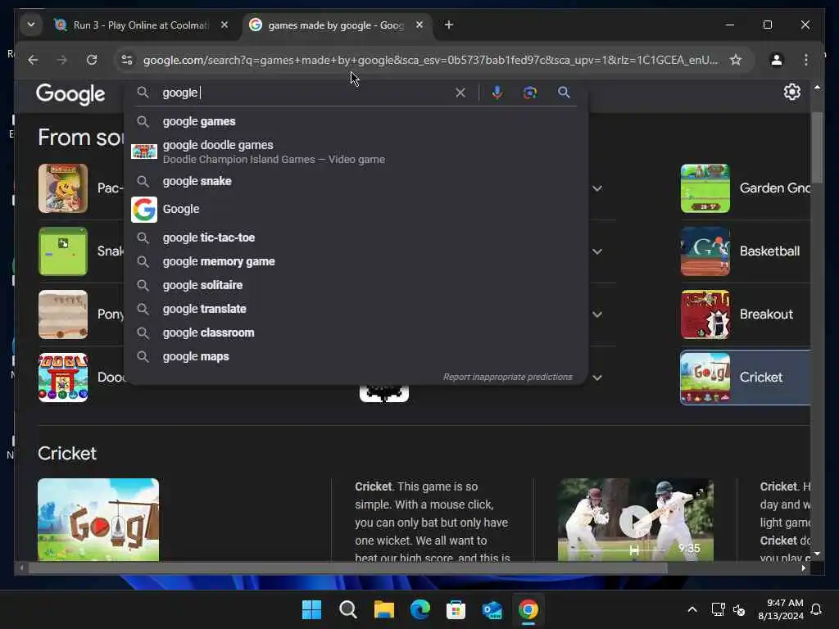Go forward with the forward arrow
Image resolution: width=839 pixels, height=629 pixels.
pyautogui.click(x=62, y=59)
